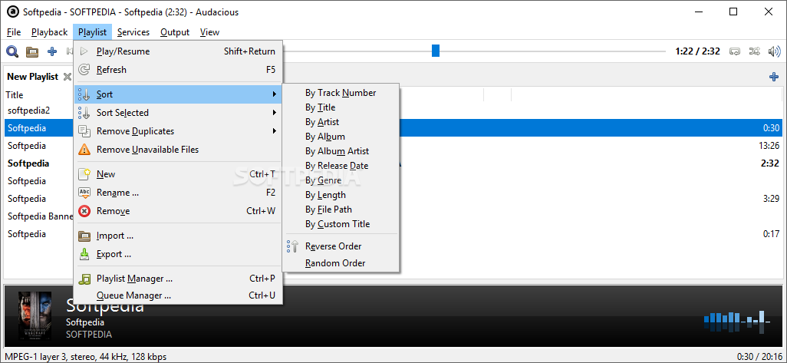The width and height of the screenshot is (787, 363).
Task: Sort By Custom Title
Action: [x=341, y=224]
